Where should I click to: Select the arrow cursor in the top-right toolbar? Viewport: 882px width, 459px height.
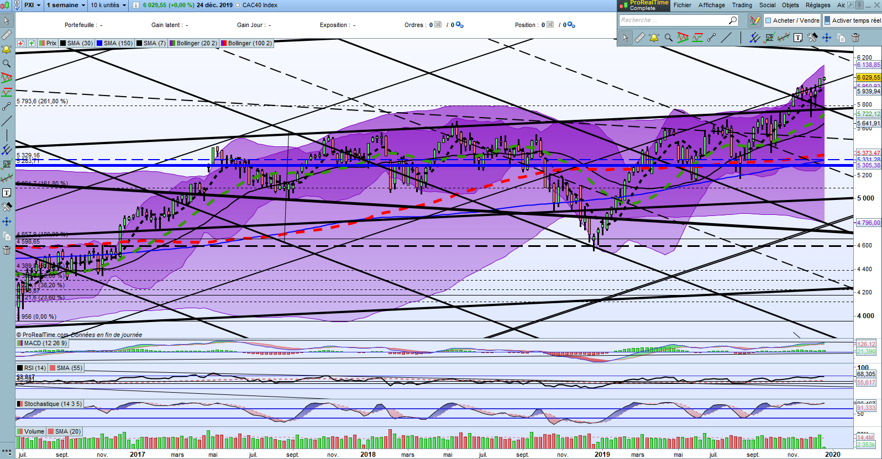[625, 38]
